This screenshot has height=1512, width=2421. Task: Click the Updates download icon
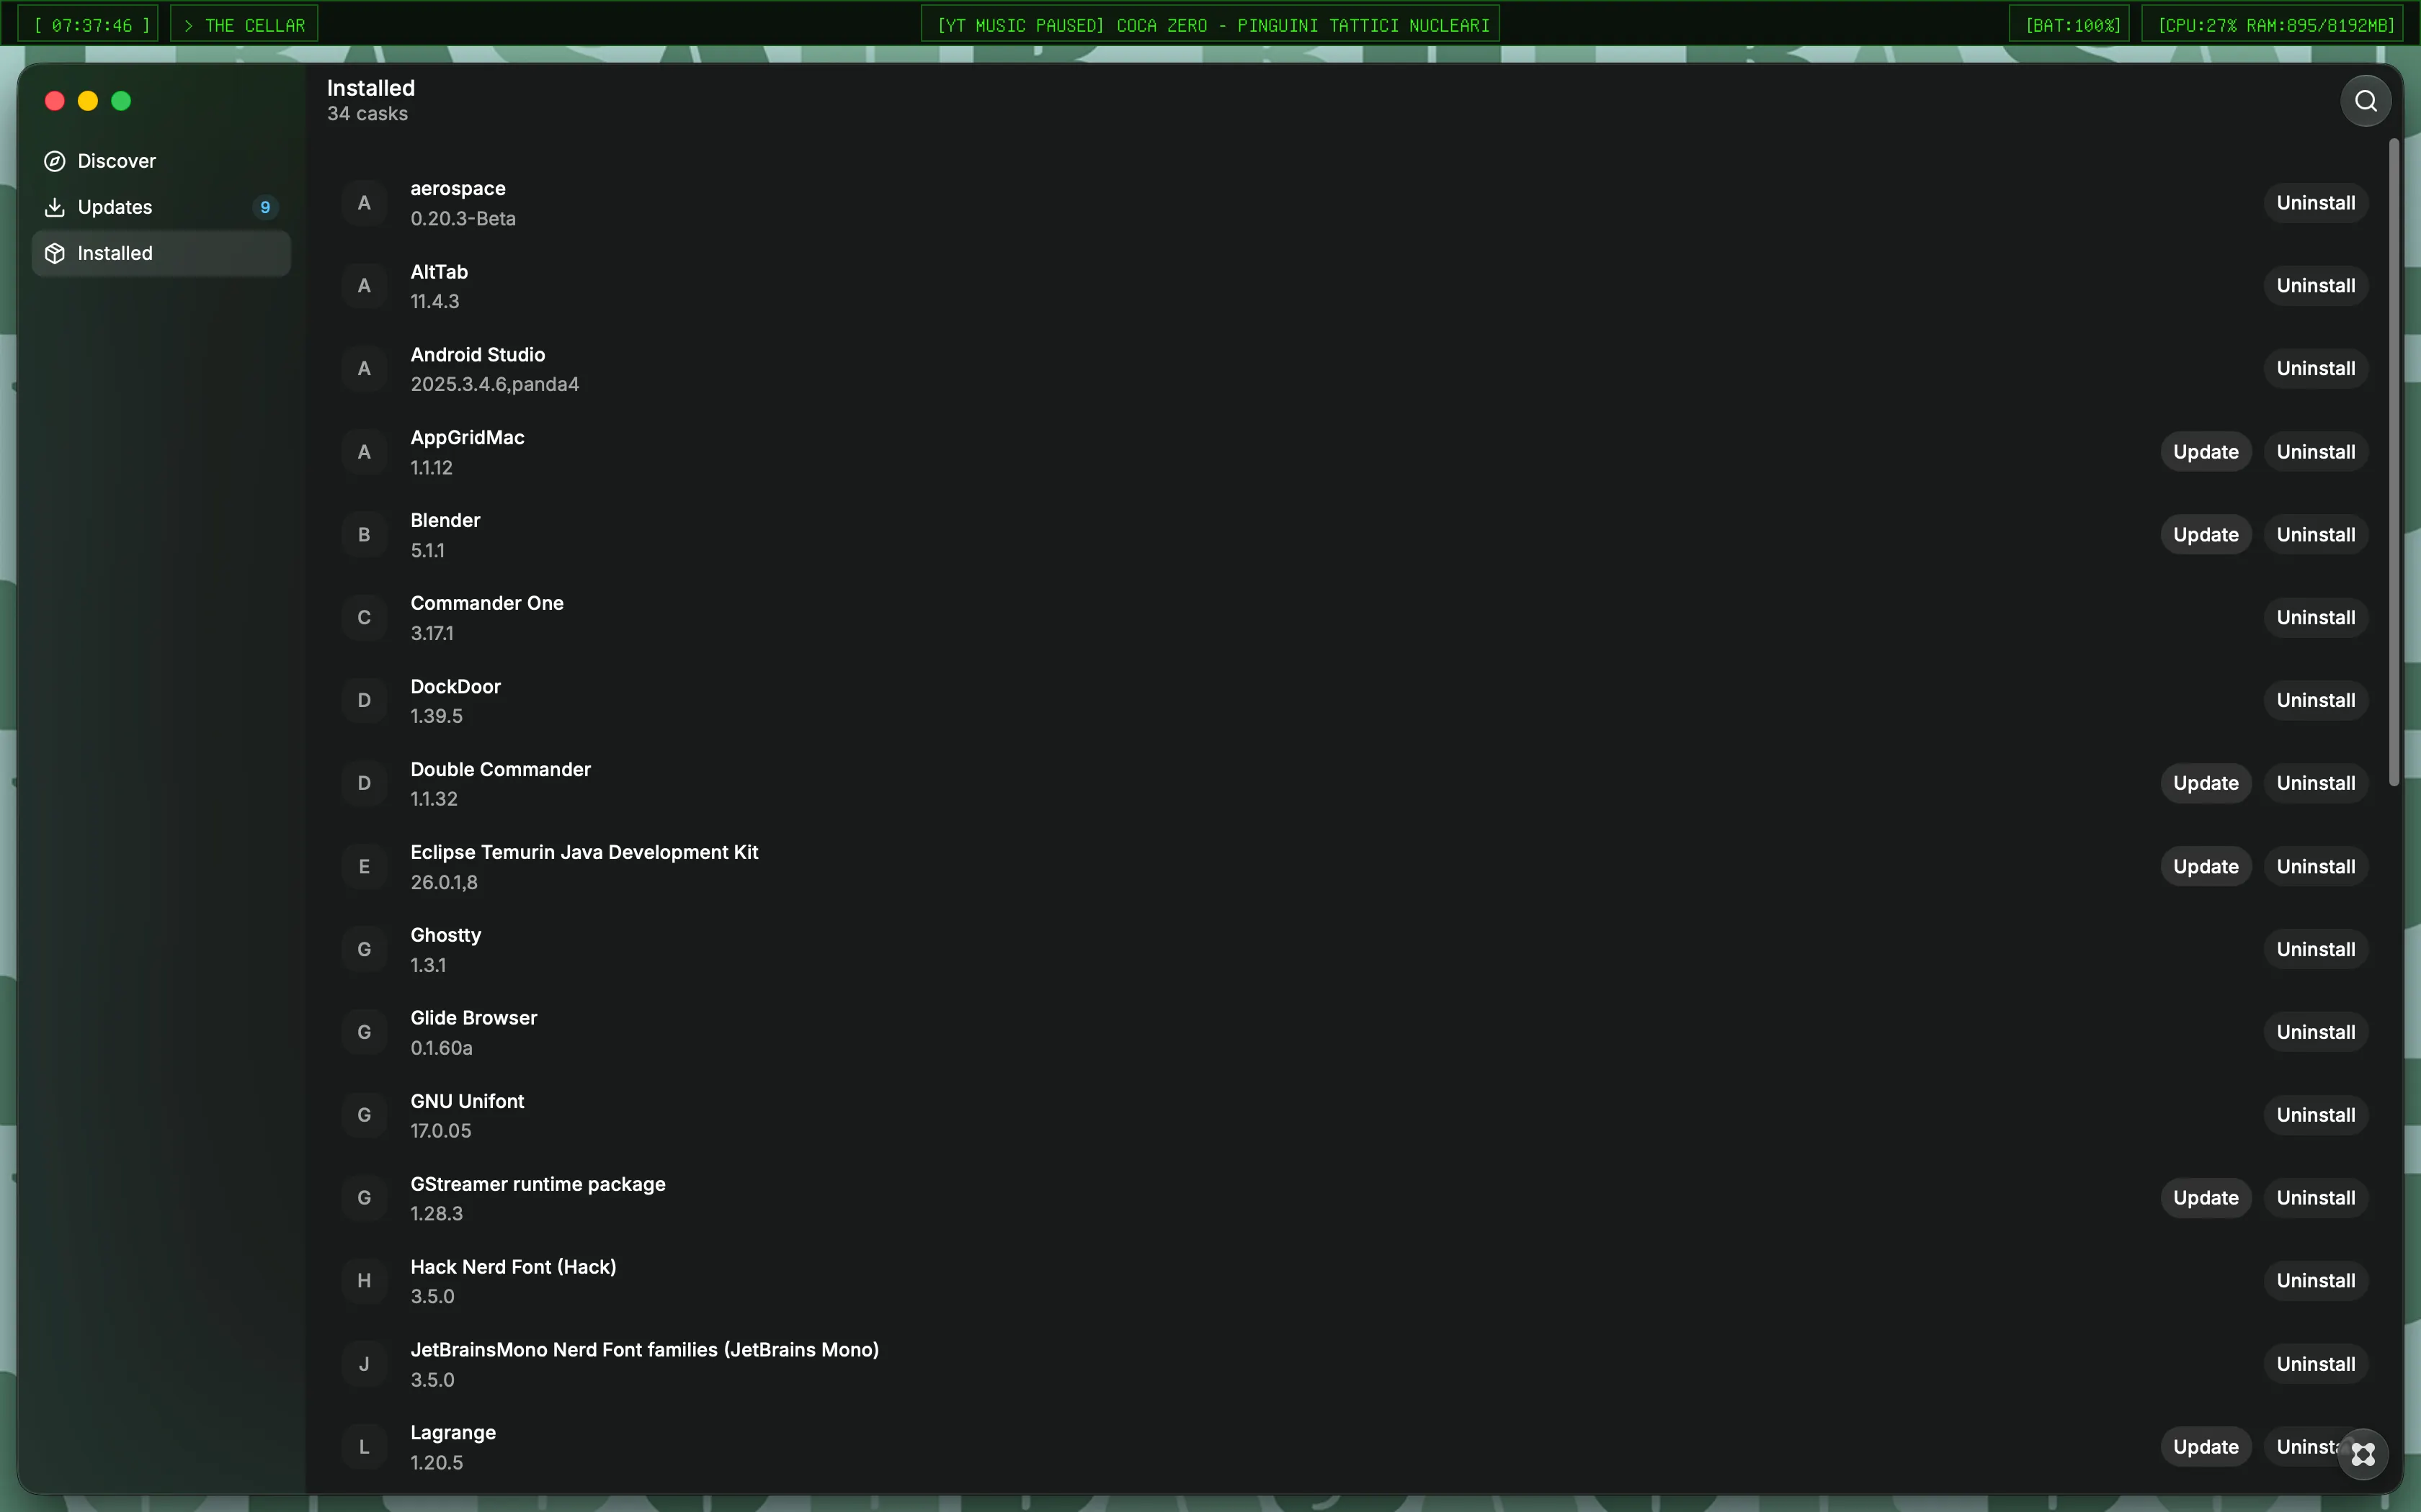pos(55,207)
